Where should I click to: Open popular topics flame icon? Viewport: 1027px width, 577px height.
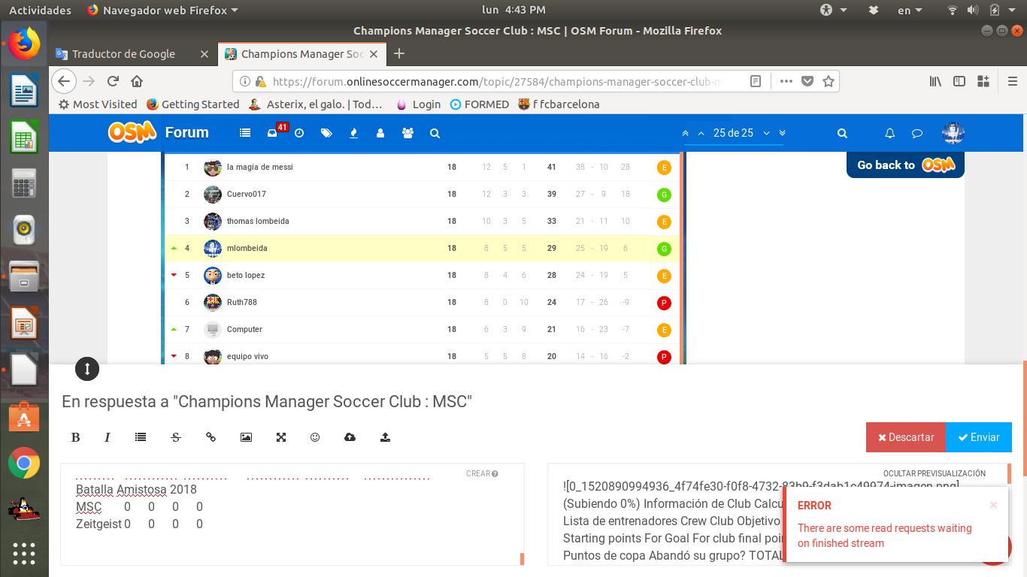click(x=353, y=133)
